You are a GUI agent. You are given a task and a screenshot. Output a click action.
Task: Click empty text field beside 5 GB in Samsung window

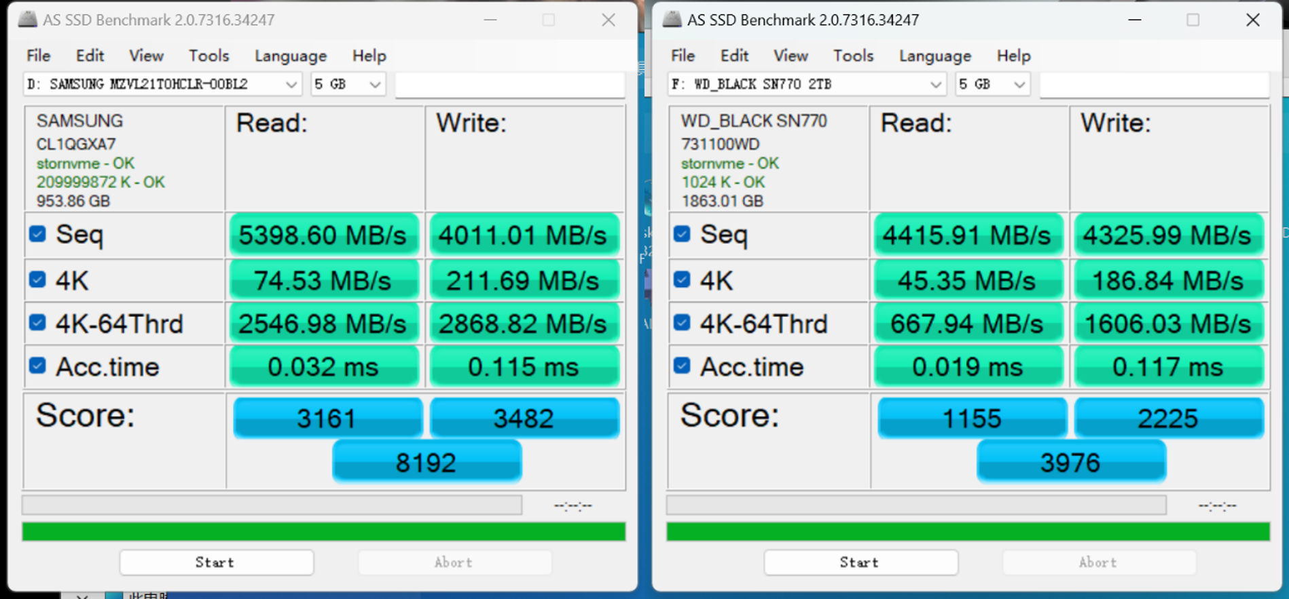[510, 84]
